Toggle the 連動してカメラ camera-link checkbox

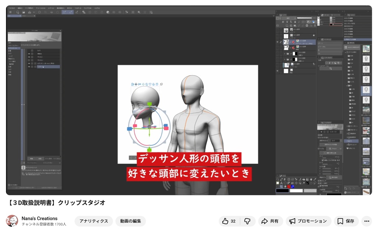coord(323,160)
